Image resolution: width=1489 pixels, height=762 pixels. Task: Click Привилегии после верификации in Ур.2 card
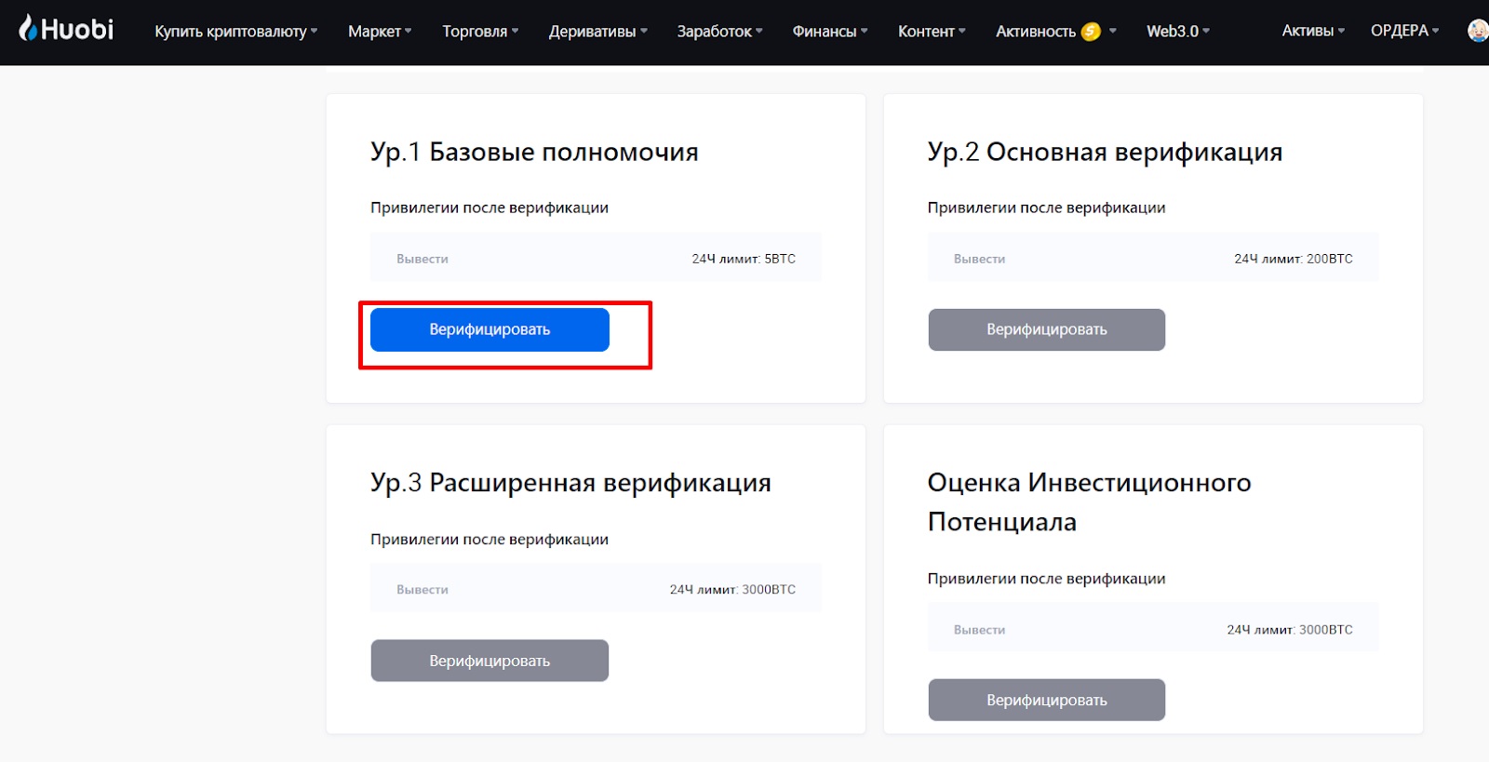click(1046, 207)
